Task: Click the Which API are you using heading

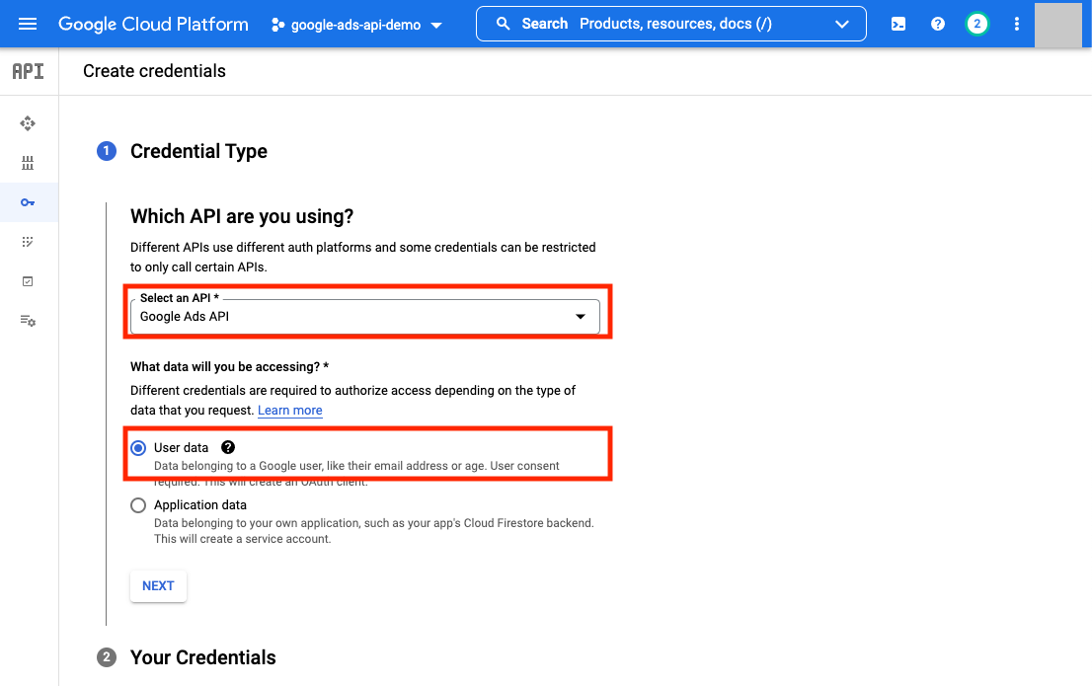Action: coord(242,216)
